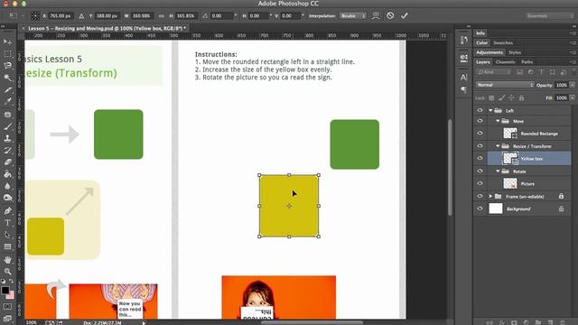
Task: Select the Dodge tool
Action: [x=7, y=198]
